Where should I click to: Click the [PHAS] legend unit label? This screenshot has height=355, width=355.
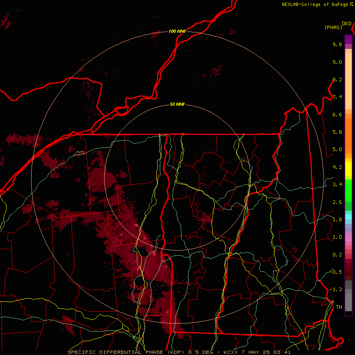point(333,27)
